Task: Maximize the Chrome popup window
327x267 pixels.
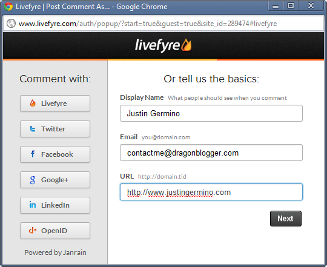Action: tap(291, 5)
